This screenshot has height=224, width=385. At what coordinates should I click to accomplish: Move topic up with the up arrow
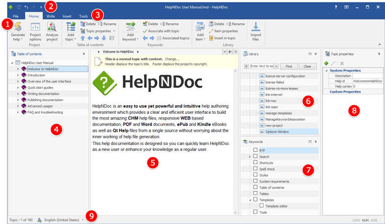[x=83, y=38]
